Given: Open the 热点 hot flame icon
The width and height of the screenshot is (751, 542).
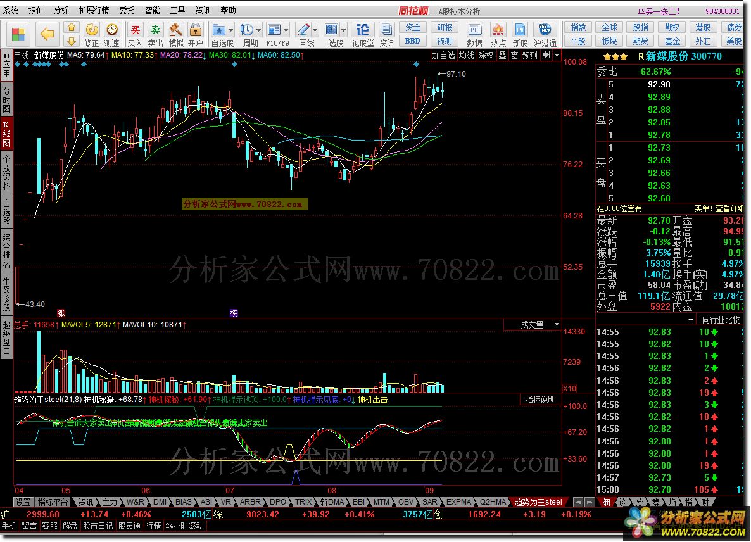Looking at the screenshot, I should click(x=498, y=30).
